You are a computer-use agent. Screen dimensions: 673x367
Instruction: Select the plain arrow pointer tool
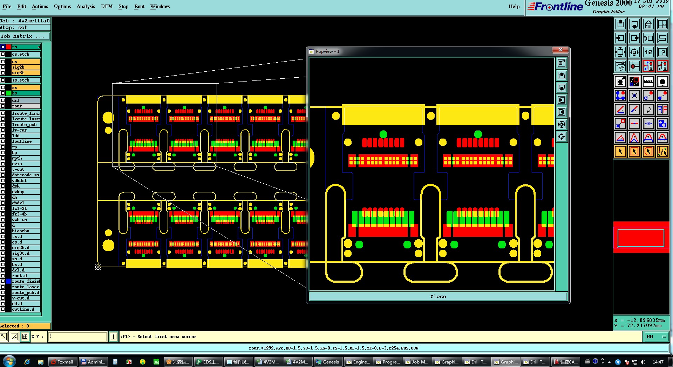click(620, 151)
